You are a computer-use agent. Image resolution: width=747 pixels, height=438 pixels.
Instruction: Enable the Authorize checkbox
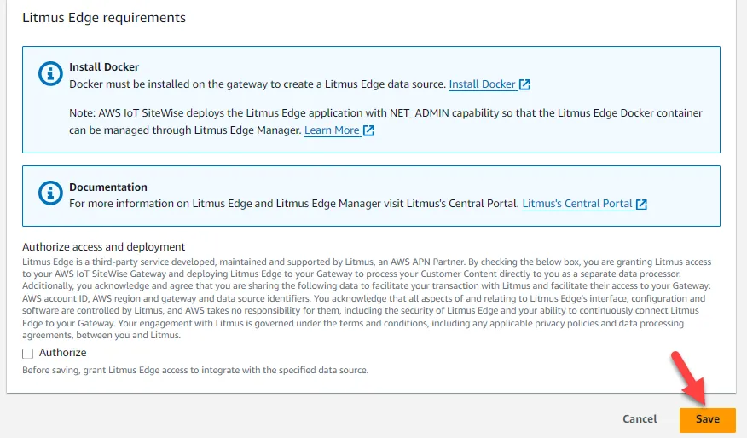[x=27, y=354]
